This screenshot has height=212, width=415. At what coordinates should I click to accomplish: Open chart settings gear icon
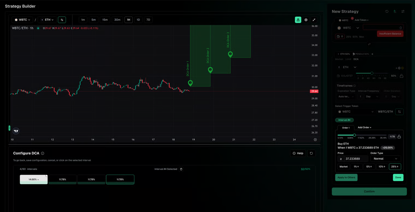(x=306, y=20)
